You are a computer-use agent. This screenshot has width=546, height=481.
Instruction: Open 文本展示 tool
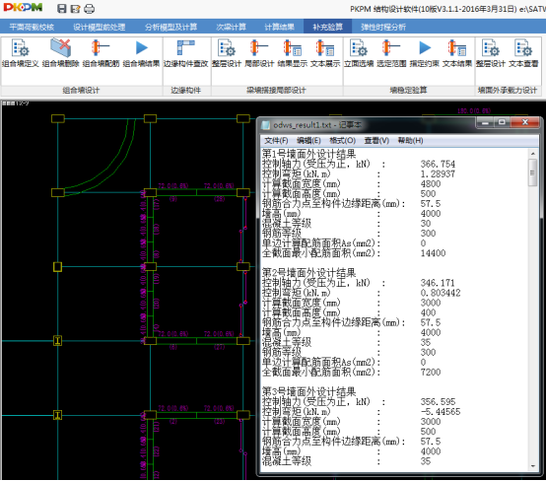point(325,53)
